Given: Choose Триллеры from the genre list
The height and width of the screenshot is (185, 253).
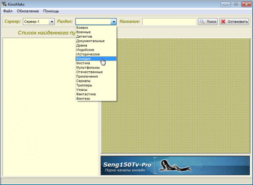Looking at the screenshot, I should [96, 85].
